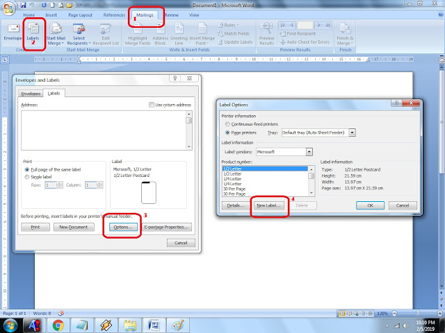Go to View ribbon tab
The height and width of the screenshot is (333, 445).
194,15
